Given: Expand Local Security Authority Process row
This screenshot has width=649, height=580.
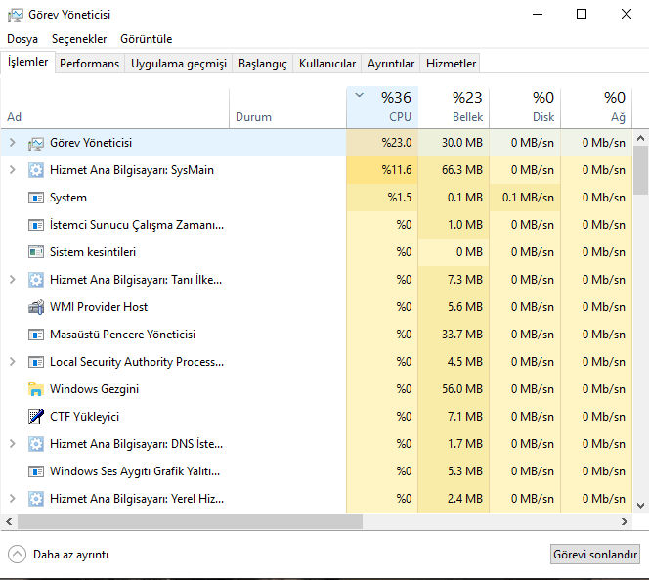Looking at the screenshot, I should pos(13,361).
